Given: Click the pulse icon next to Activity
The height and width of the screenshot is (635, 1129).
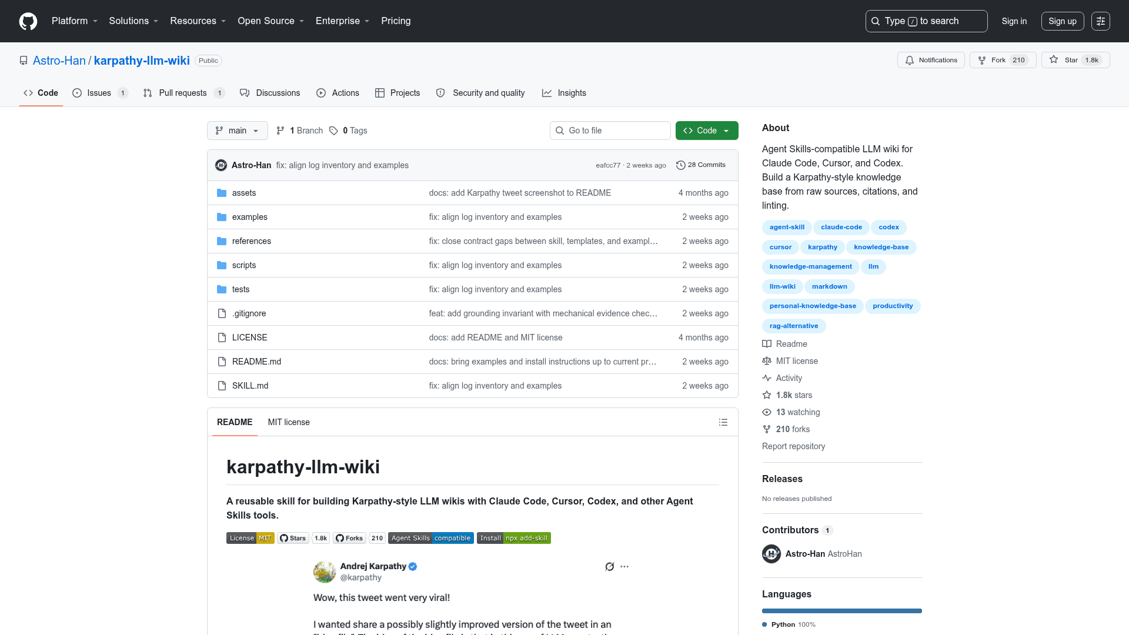Looking at the screenshot, I should [x=767, y=378].
